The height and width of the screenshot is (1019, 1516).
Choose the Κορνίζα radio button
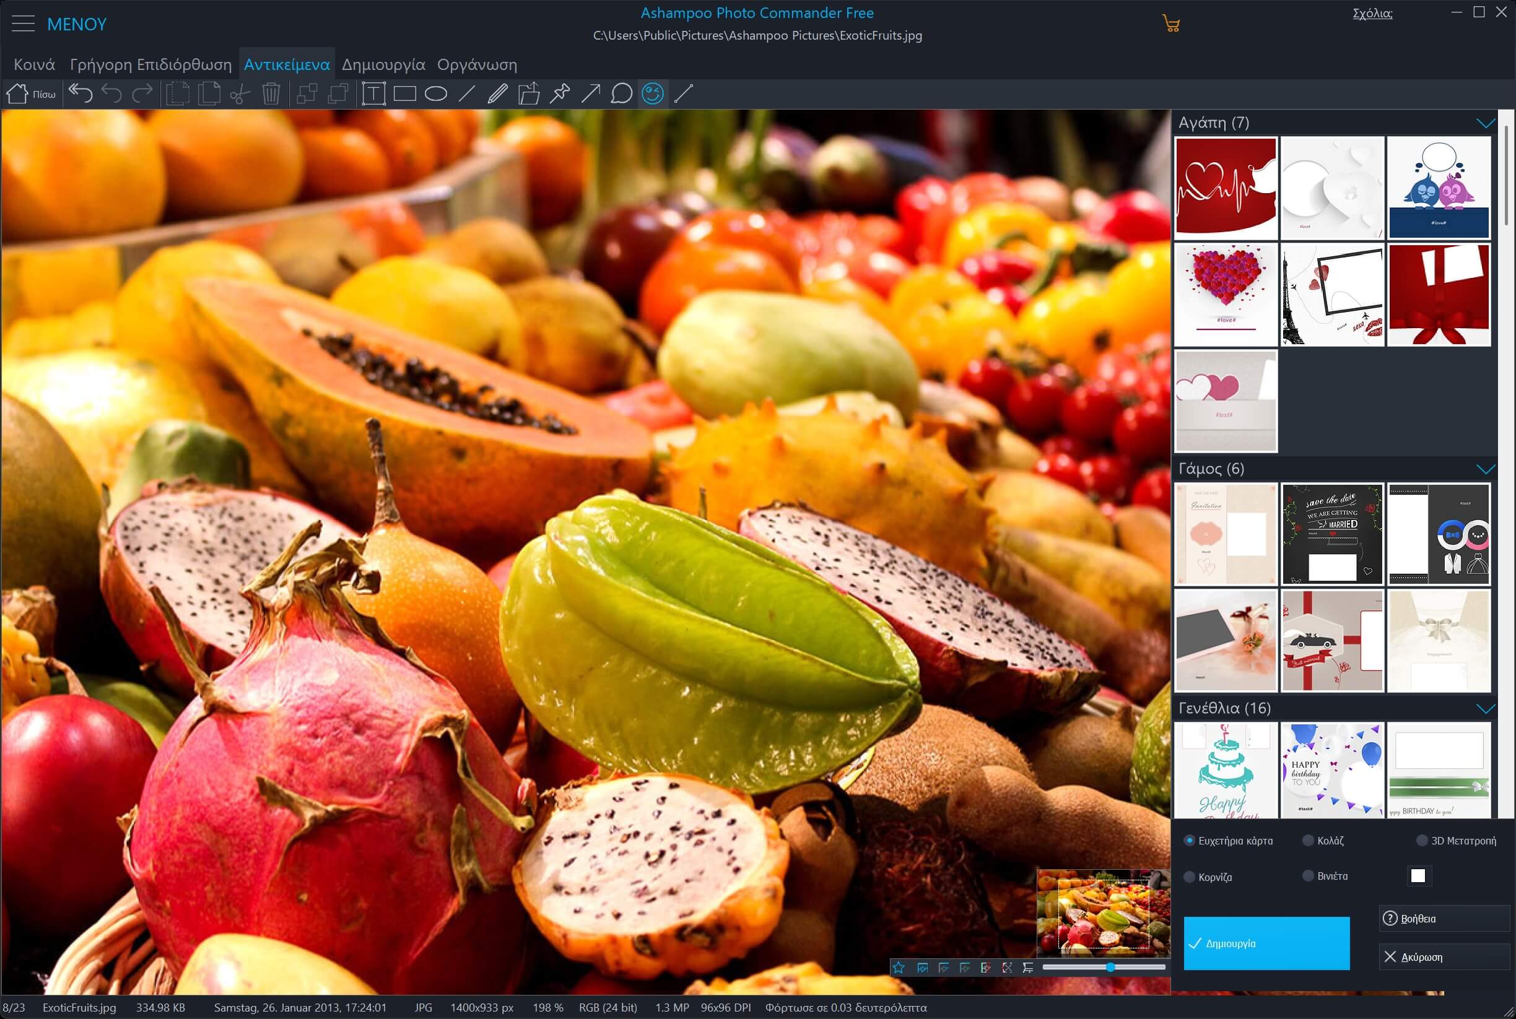[x=1189, y=877]
